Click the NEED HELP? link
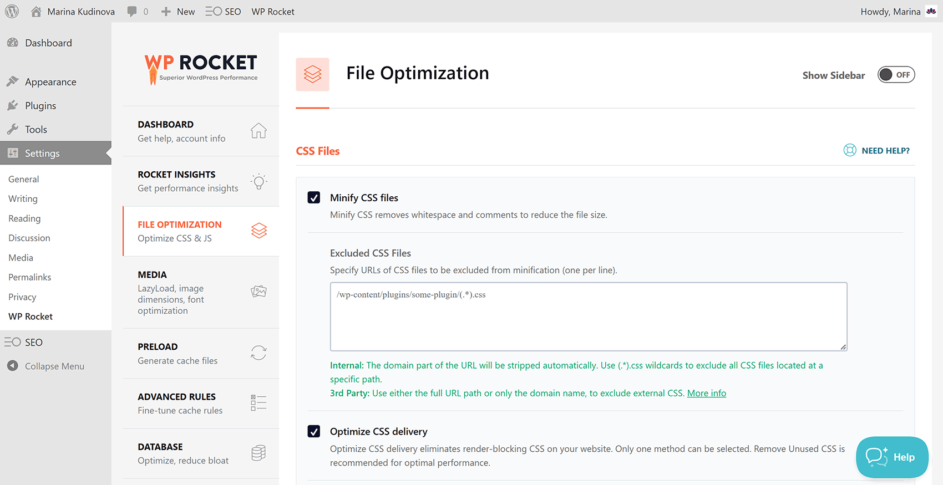943x485 pixels. pos(885,150)
